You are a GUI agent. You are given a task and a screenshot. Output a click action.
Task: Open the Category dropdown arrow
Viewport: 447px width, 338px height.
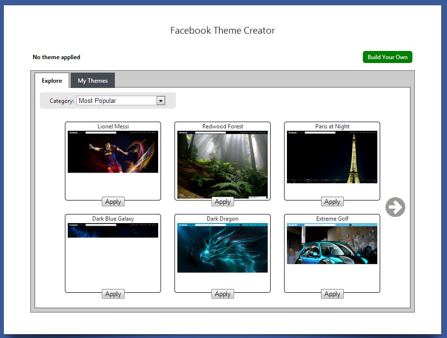click(x=161, y=100)
